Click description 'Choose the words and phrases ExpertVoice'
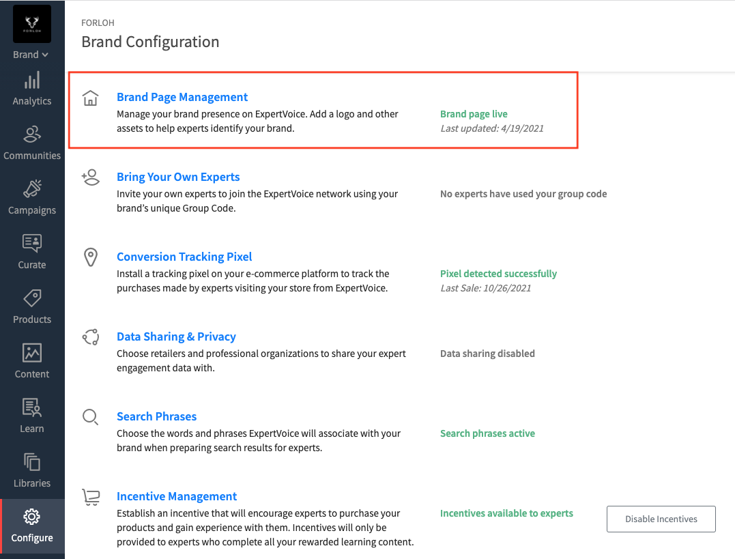Viewport: 735px width, 559px height. [259, 440]
